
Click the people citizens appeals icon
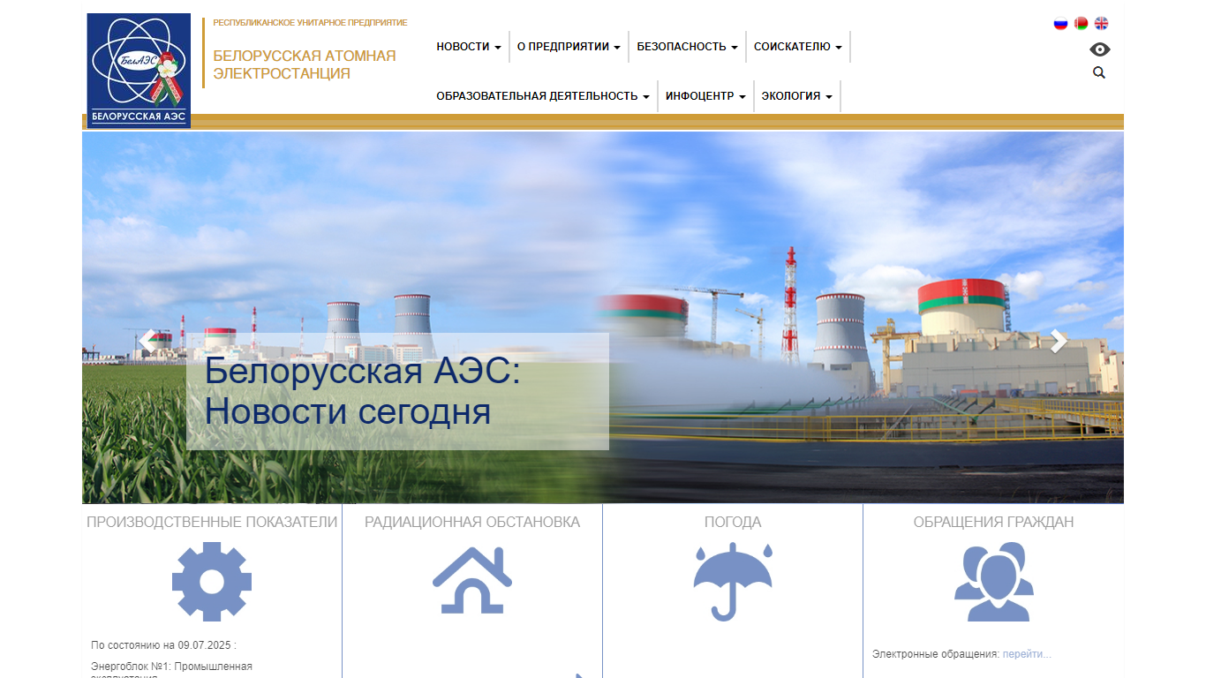pos(994,582)
